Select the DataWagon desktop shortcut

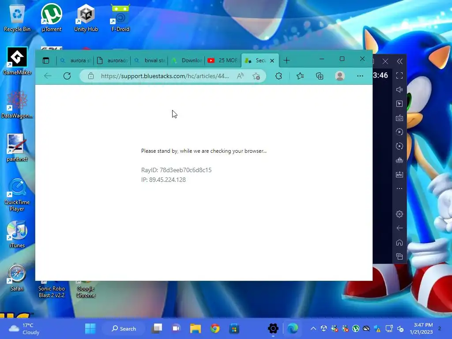pyautogui.click(x=17, y=104)
